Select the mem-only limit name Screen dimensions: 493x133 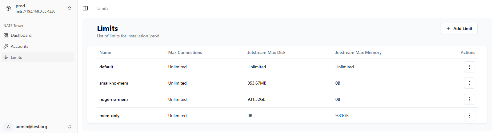point(109,116)
